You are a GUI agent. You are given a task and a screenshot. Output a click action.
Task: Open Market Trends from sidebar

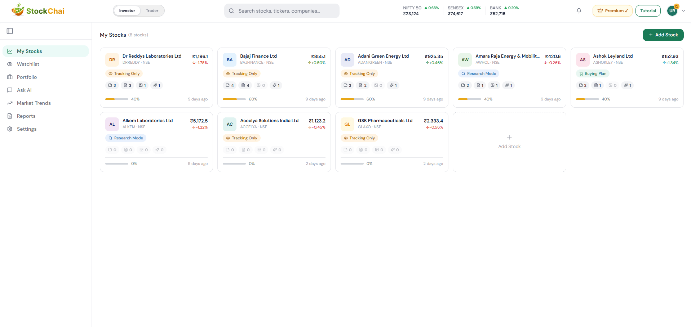tap(45, 103)
